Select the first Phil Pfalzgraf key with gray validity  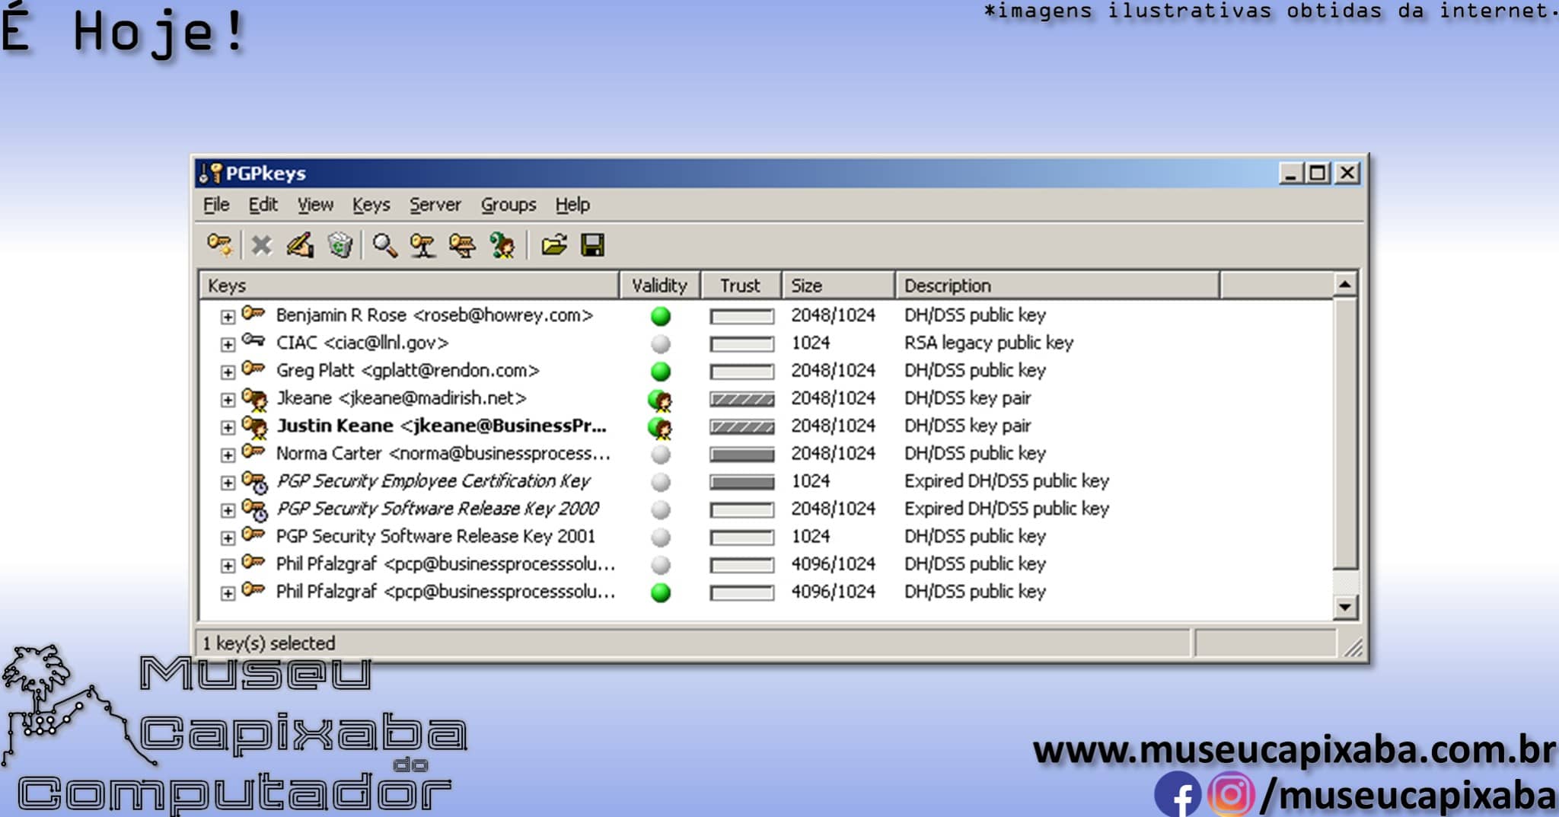coord(445,564)
